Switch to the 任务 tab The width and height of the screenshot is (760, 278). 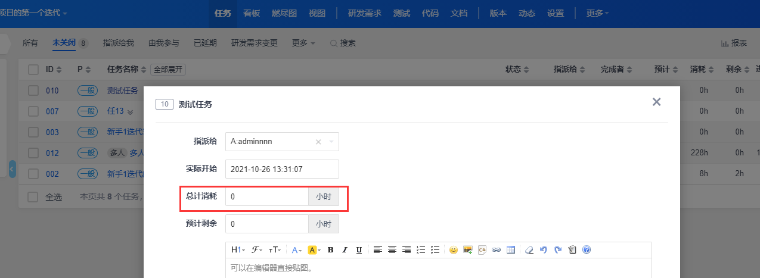[x=222, y=13]
